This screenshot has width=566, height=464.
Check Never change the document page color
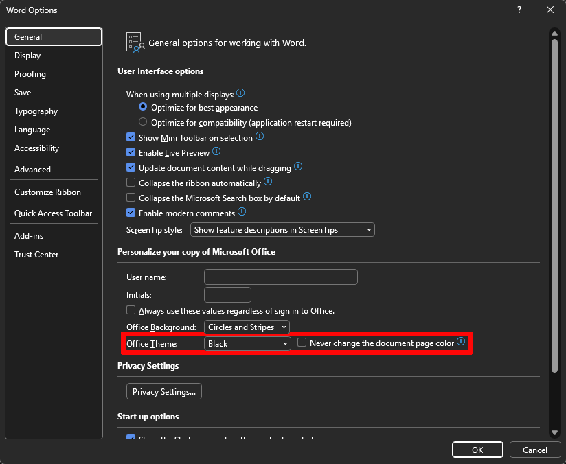click(x=302, y=343)
